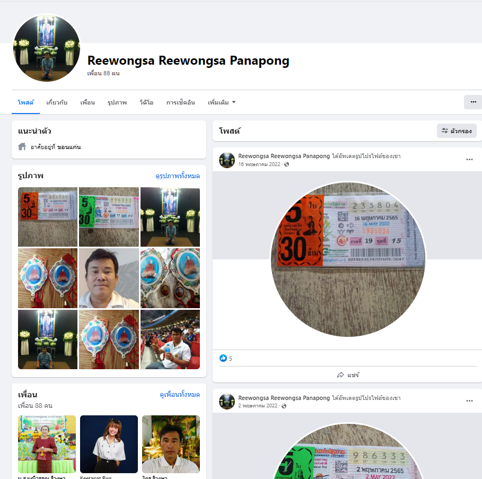Open Keetapat Rws friend photo
482x479 pixels.
(109, 444)
